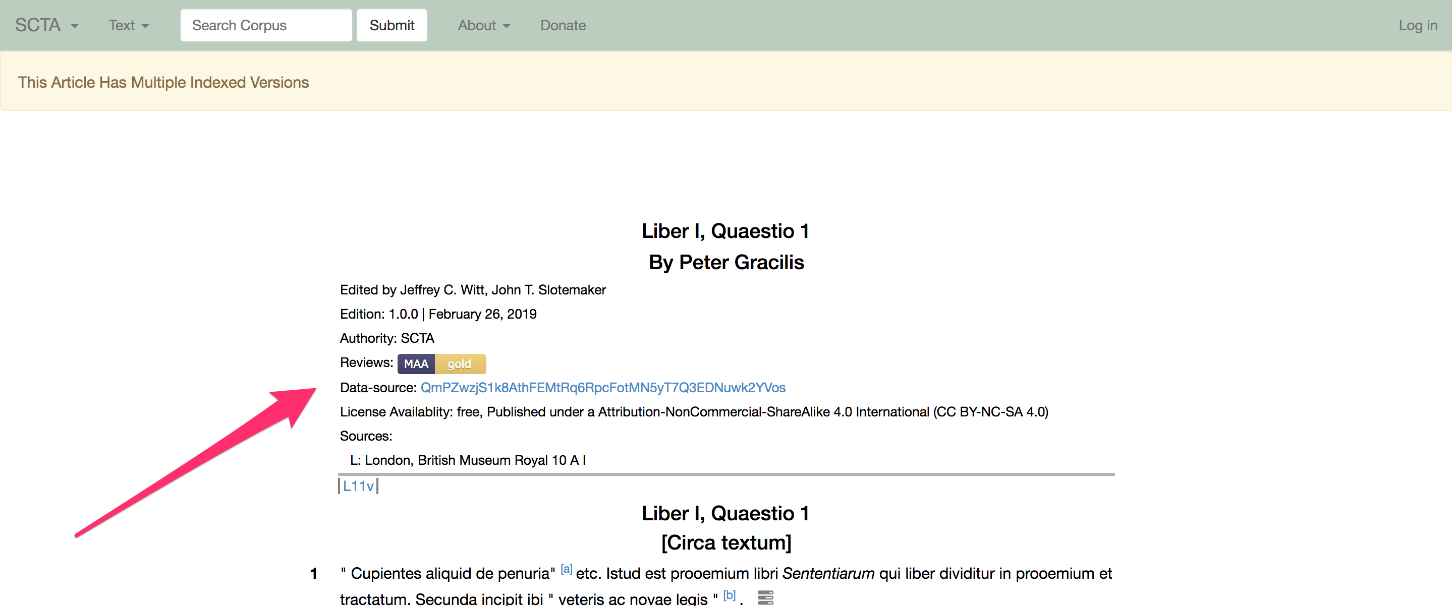Open the Data-source hash link
The height and width of the screenshot is (606, 1452).
click(602, 388)
